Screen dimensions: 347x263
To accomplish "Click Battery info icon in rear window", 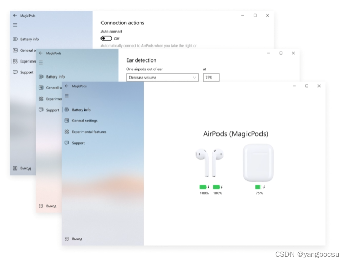I will click(15, 39).
